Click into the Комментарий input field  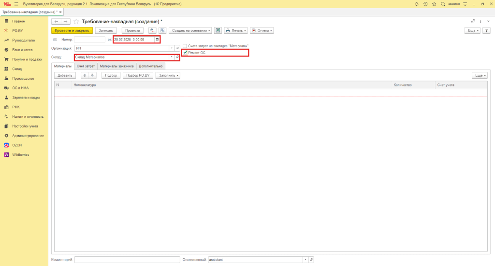click(x=127, y=260)
